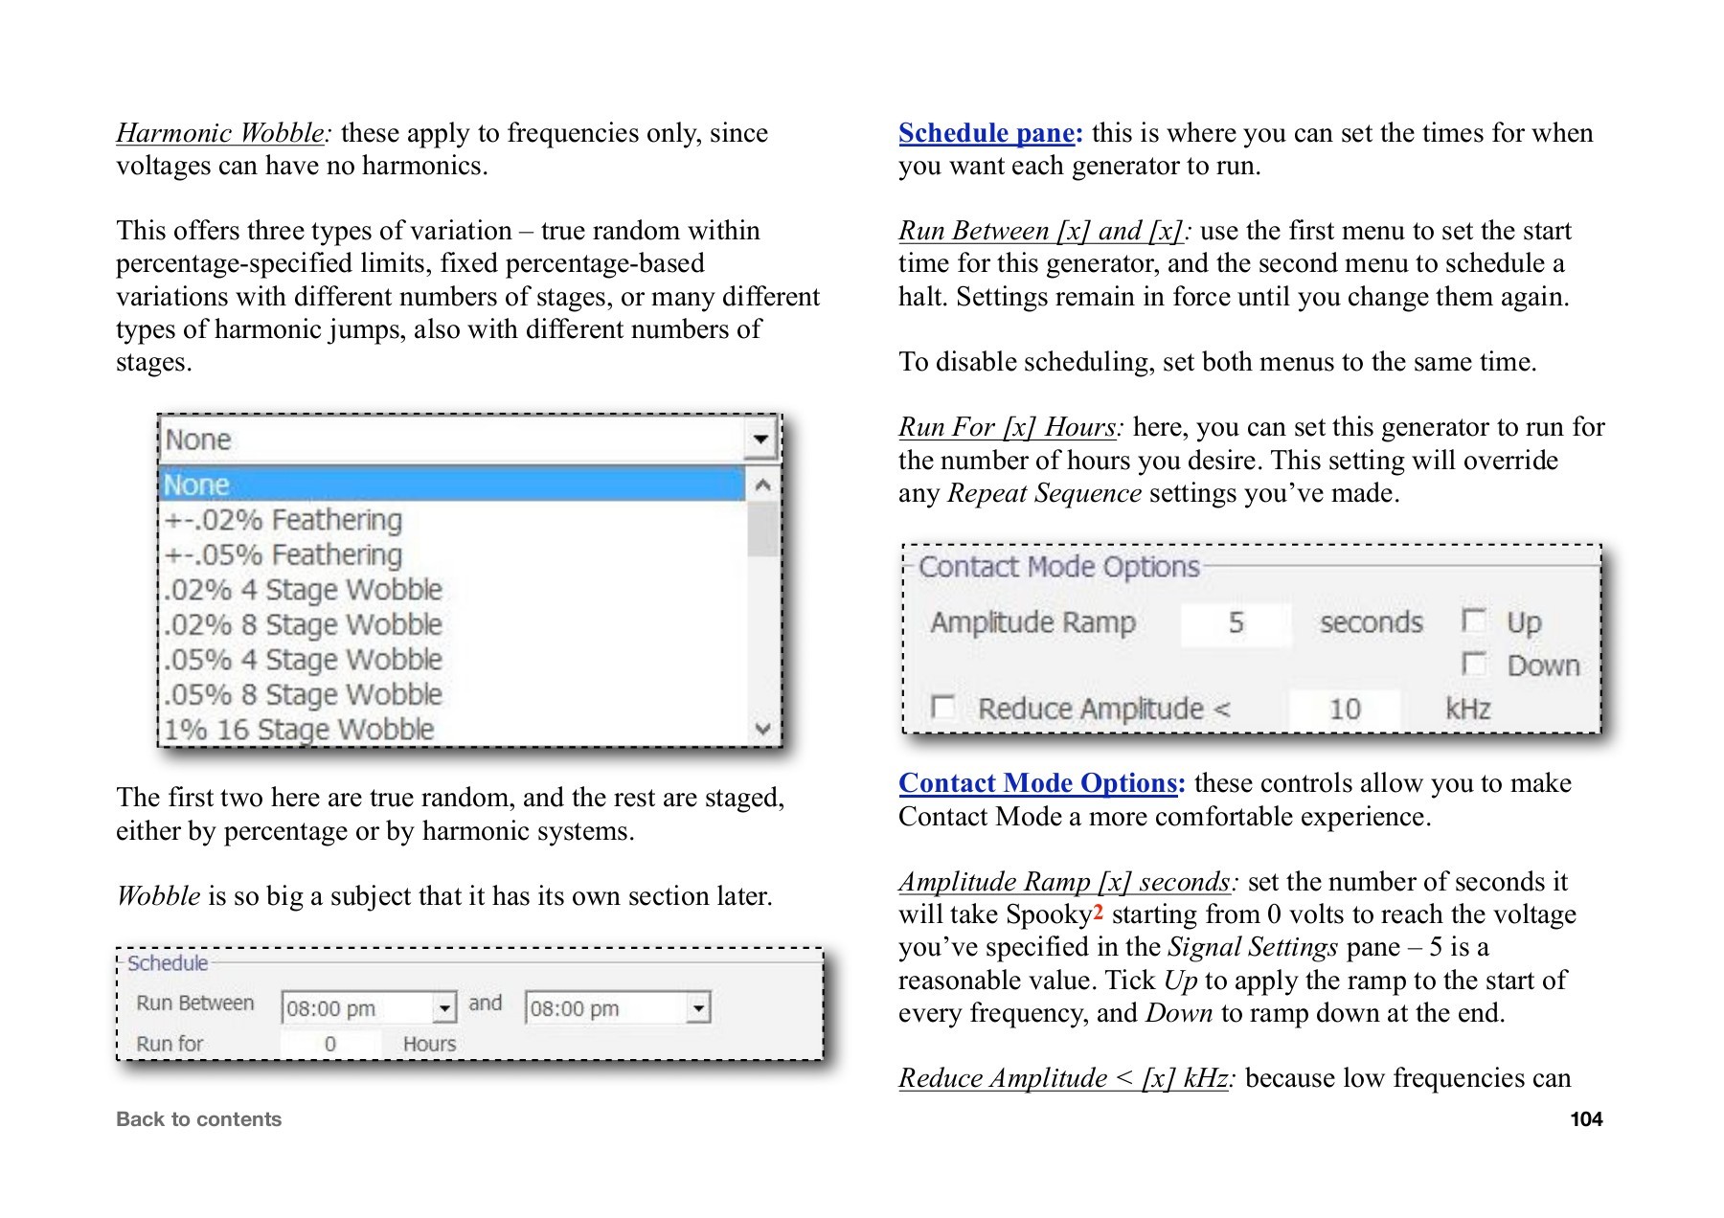This screenshot has height=1218, width=1724.
Task: Enable the Down amplitude ramp checkbox
Action: pos(1473,665)
